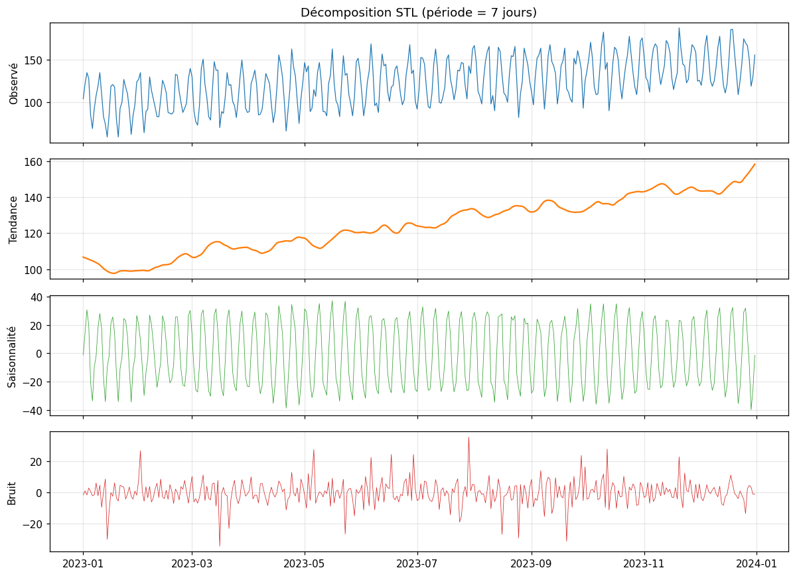Select the "Saisonnalité" y-axis label
This screenshot has height=576, width=795.
coord(12,357)
